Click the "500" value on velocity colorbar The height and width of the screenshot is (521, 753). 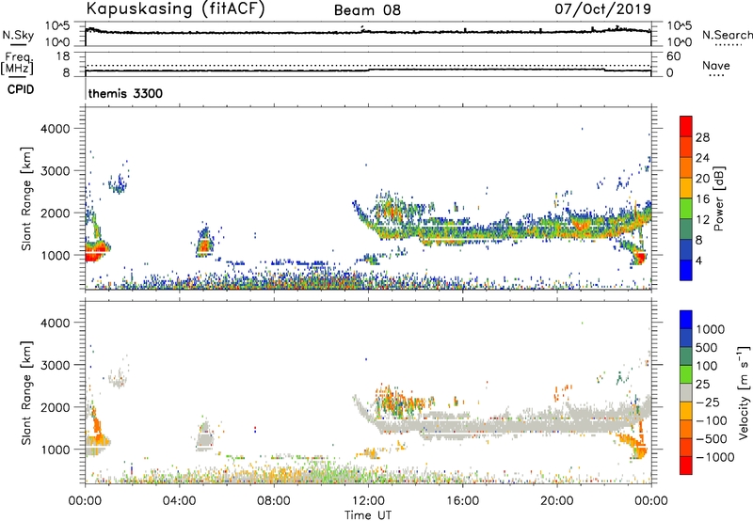(x=707, y=348)
